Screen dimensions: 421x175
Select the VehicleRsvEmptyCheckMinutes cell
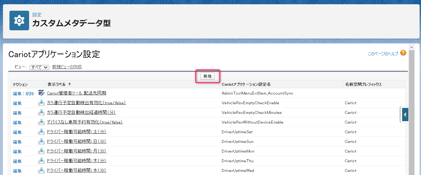[252, 113]
